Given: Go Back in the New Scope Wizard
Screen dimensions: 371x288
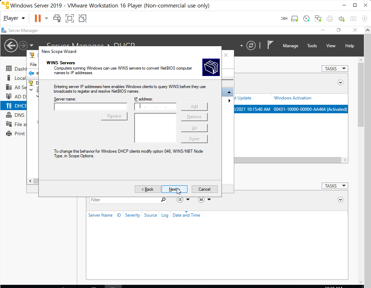Looking at the screenshot, I should click(x=148, y=189).
